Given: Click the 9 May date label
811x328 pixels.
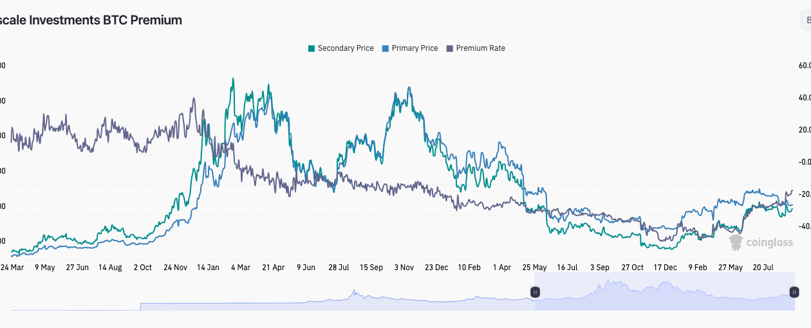Looking at the screenshot, I should click(45, 267).
